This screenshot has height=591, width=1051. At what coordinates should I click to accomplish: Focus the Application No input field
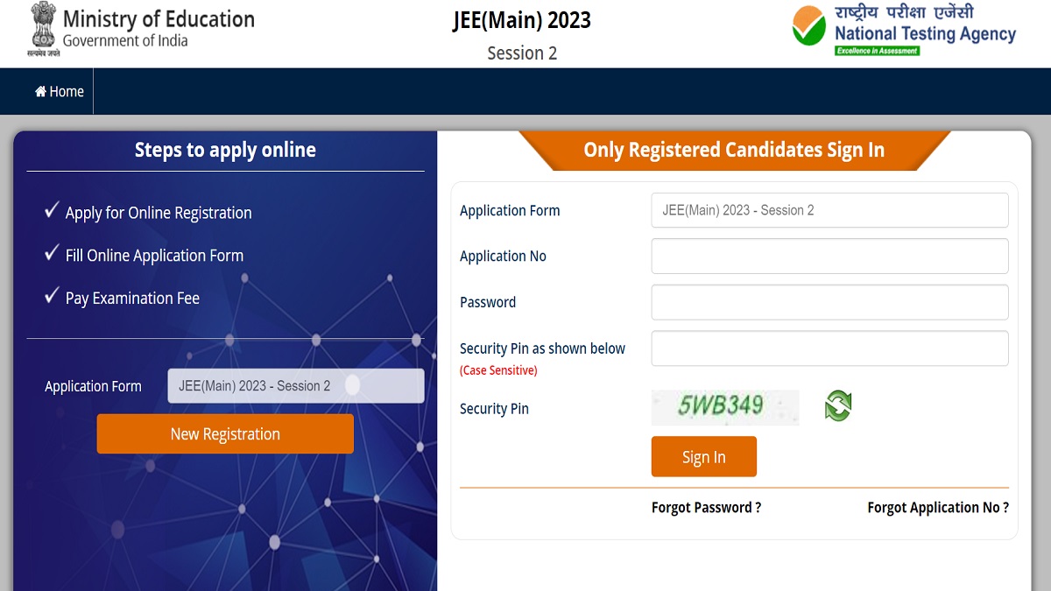coord(829,257)
